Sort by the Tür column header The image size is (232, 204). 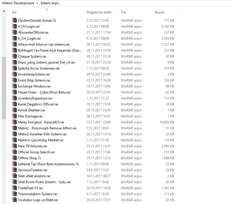click(x=123, y=12)
